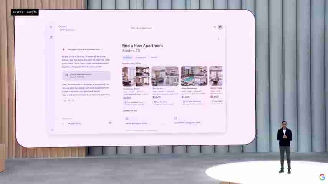This screenshot has height=184, width=328.
Task: Click the $3,600 price text
Action: click(215, 97)
